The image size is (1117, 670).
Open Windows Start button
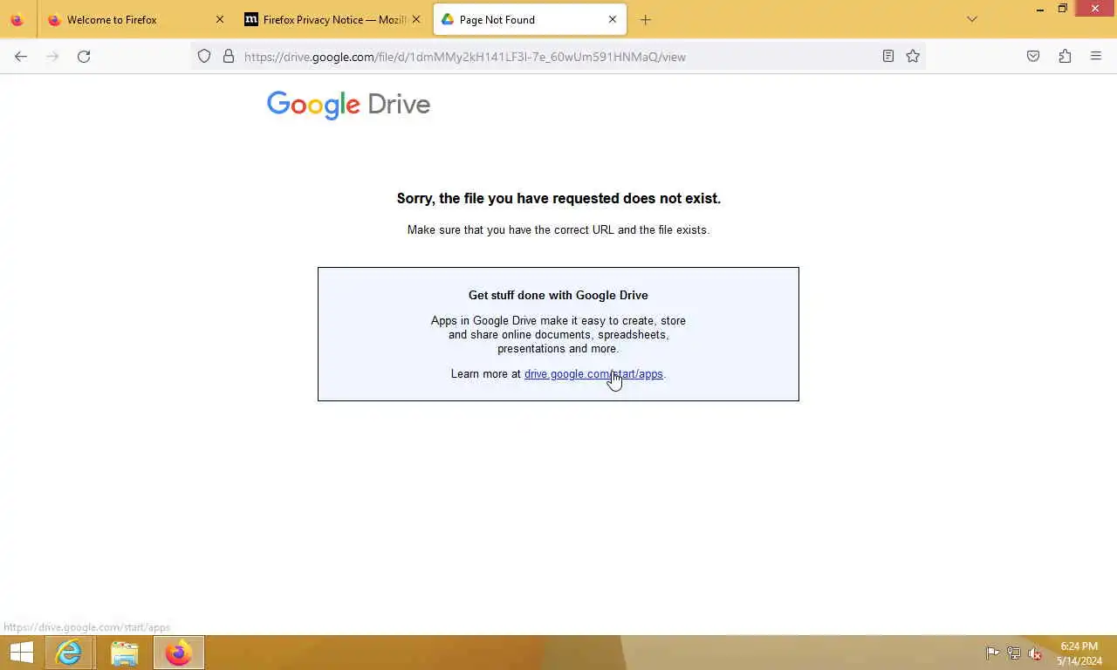coord(21,653)
